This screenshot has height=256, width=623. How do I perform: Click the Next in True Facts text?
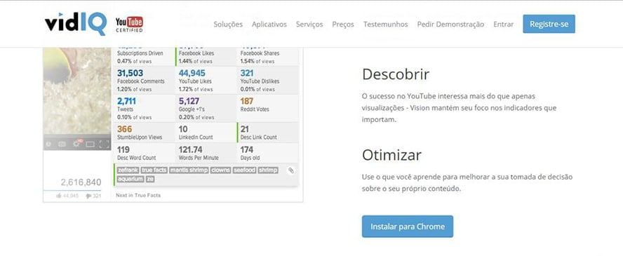click(138, 195)
